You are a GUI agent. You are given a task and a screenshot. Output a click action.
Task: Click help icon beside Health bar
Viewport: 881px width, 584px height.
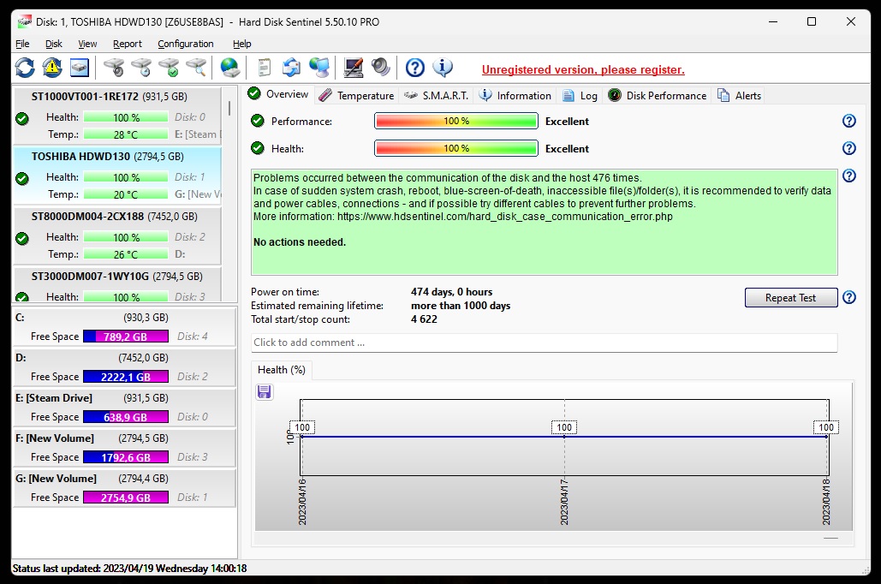point(849,148)
